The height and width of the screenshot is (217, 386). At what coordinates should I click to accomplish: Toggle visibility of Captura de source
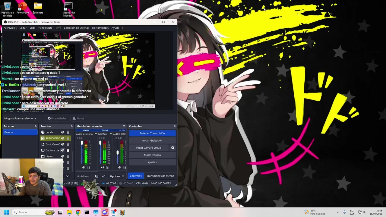click(63, 150)
